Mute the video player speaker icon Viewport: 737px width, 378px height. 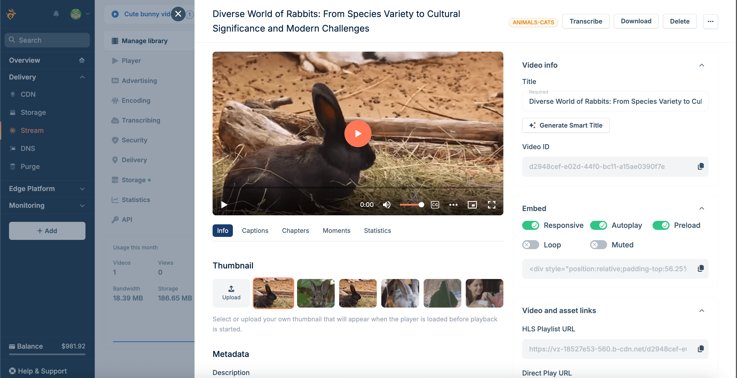pos(387,205)
